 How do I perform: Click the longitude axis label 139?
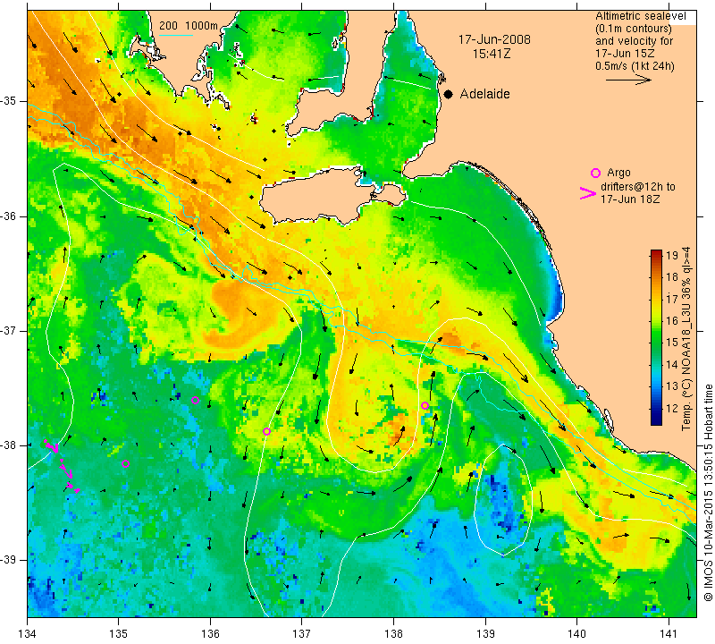(x=485, y=634)
